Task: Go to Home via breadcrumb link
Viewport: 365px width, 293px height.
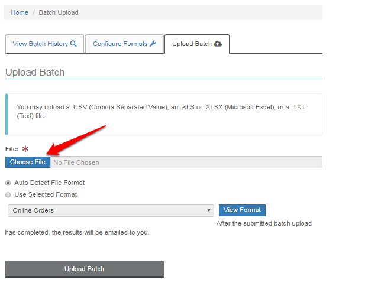Action: (20, 12)
